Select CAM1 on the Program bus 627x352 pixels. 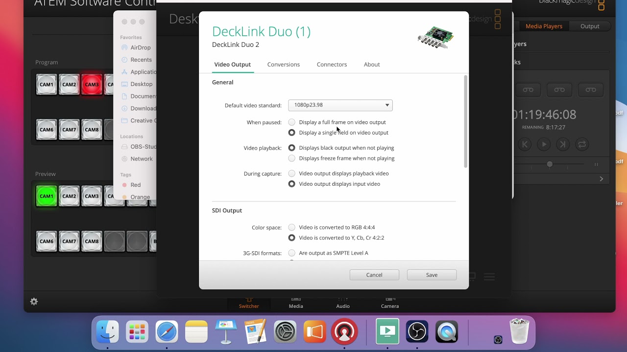coord(47,85)
